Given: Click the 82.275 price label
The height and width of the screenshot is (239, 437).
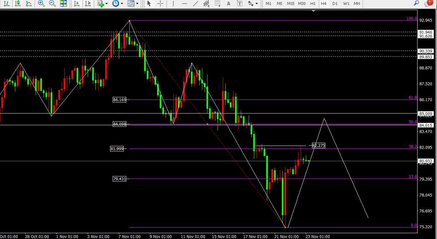Looking at the screenshot, I should pos(318,146).
